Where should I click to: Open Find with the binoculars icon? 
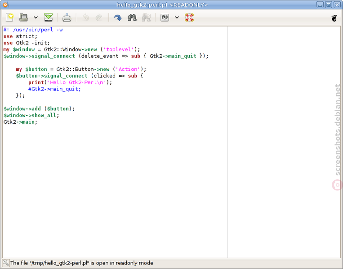pyautogui.click(x=132, y=17)
